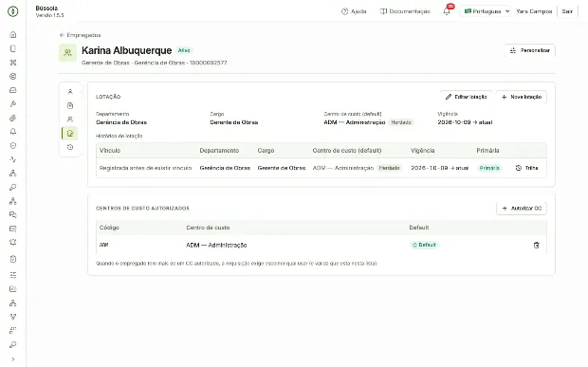
Task: Open the document tab icon in the employee nav
Action: tap(70, 105)
